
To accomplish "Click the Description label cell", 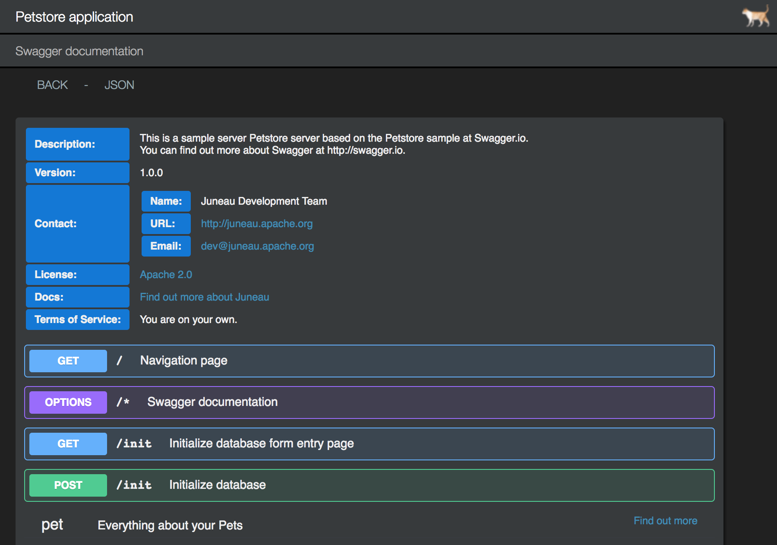I will [78, 144].
